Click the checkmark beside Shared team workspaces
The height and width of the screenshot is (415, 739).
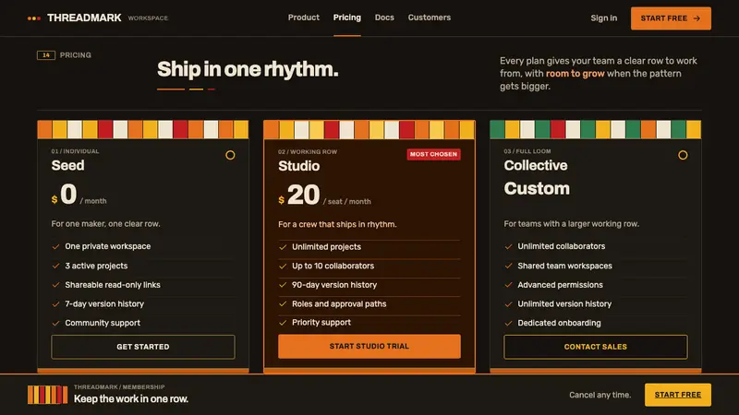(x=509, y=266)
